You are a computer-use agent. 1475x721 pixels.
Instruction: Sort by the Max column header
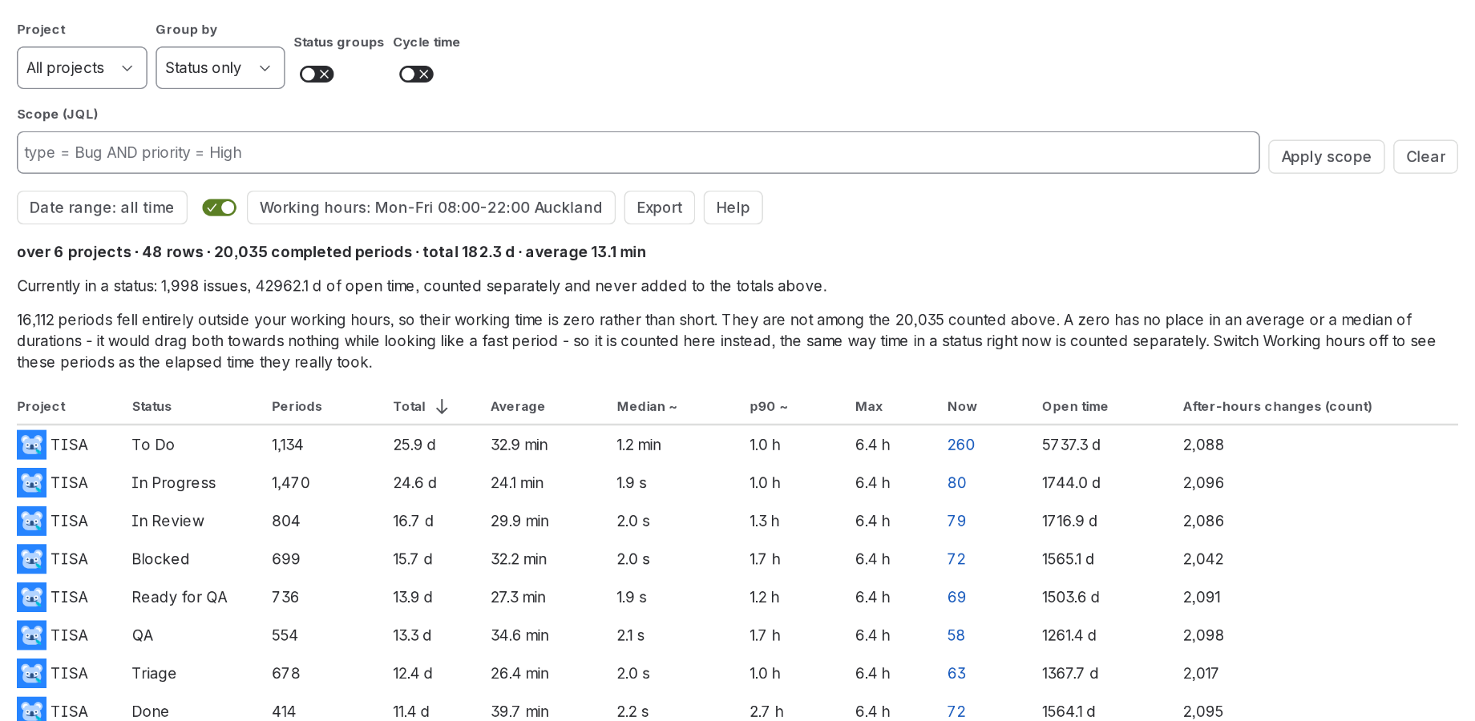coord(869,407)
